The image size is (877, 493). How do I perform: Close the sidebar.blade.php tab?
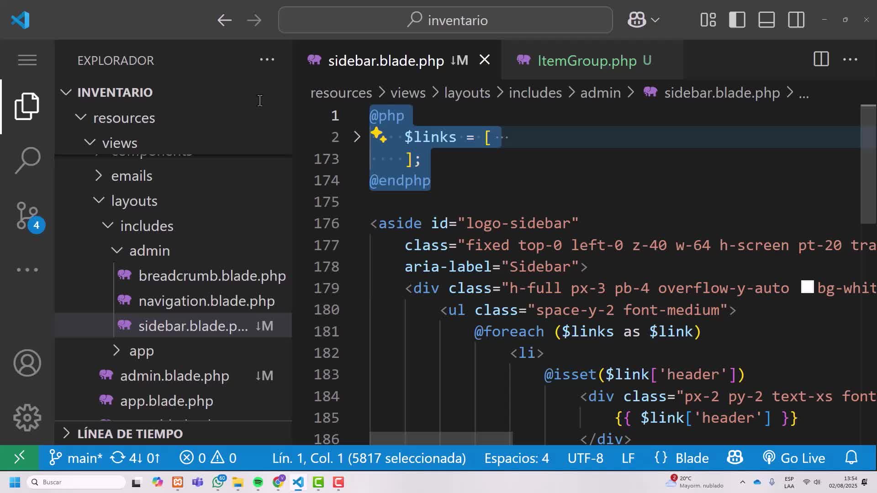tap(485, 60)
